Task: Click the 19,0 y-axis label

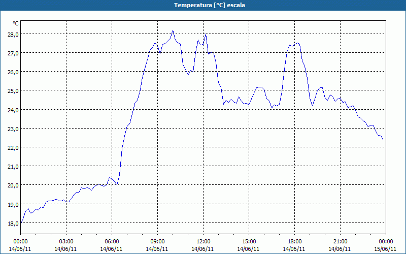Action: click(x=13, y=205)
